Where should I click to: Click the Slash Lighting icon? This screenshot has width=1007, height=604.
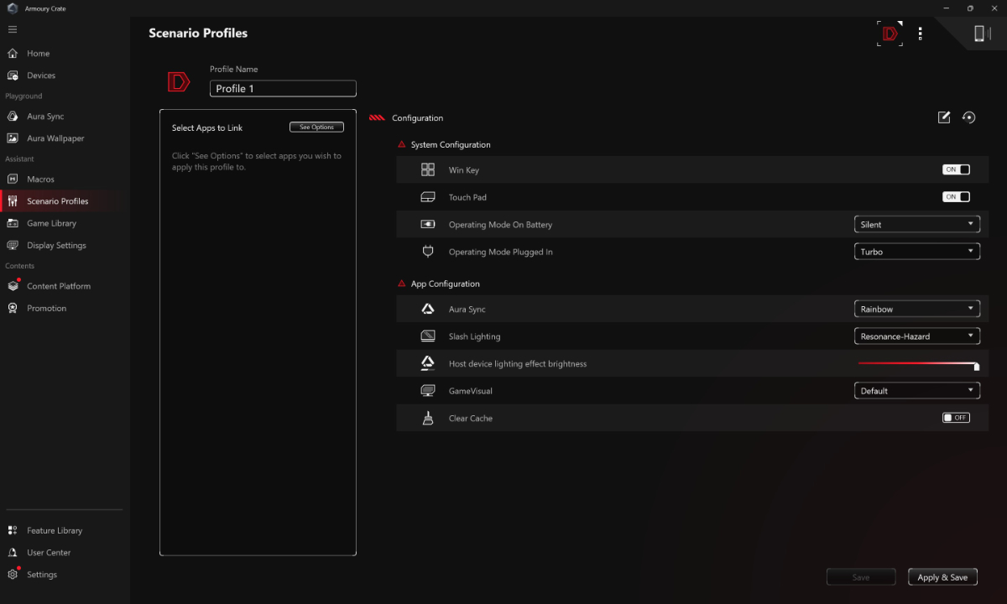[428, 336]
